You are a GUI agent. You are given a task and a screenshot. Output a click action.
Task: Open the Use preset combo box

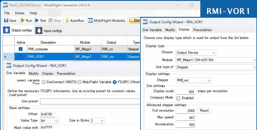click(x=90, y=101)
